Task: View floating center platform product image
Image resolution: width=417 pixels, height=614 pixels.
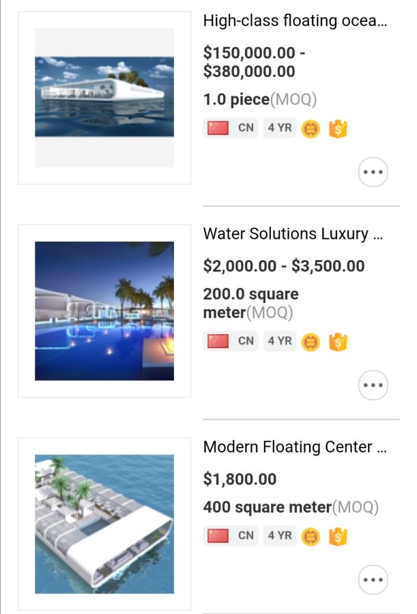Action: (x=104, y=524)
